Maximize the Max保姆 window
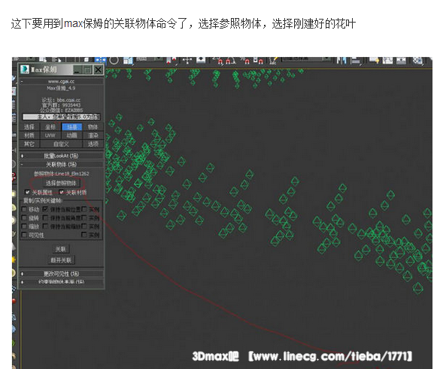This screenshot has height=369, width=434. 87,69
